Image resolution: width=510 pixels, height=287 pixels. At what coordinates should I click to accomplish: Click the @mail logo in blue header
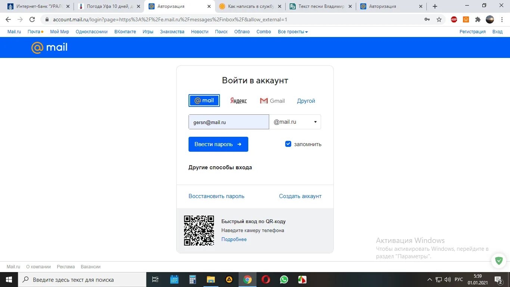49,47
